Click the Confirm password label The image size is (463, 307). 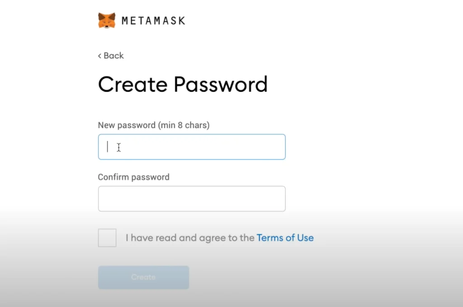[x=133, y=177]
